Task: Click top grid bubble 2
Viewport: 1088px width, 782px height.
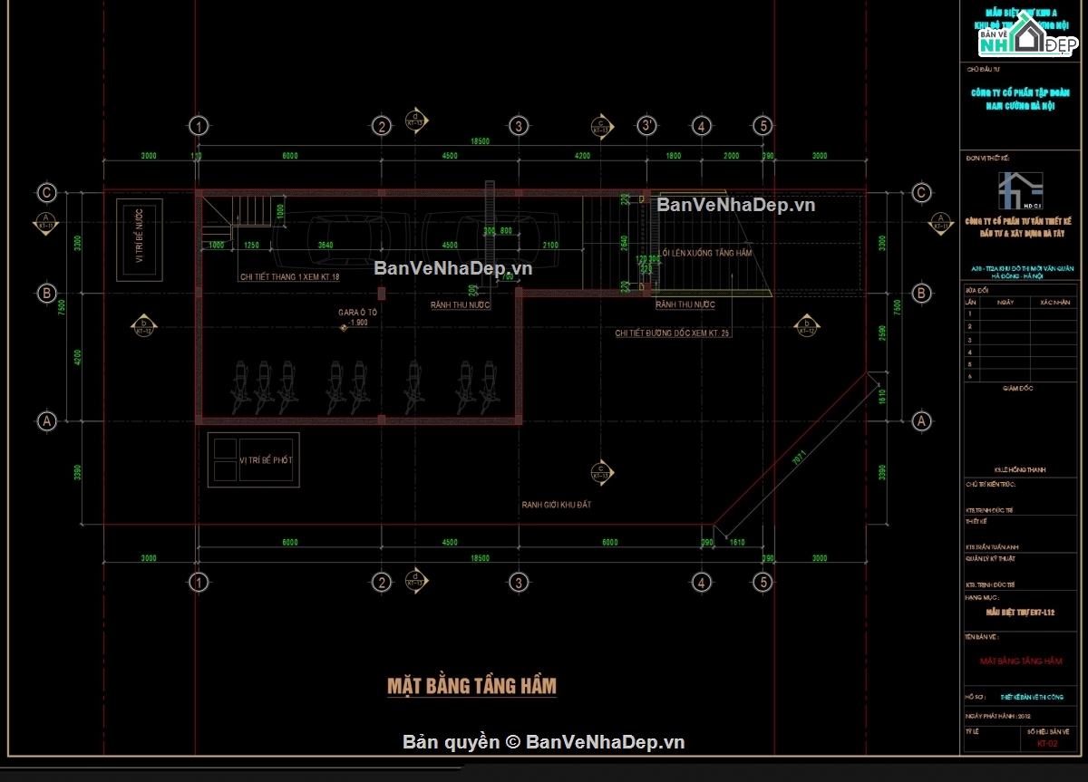Action: [x=382, y=125]
